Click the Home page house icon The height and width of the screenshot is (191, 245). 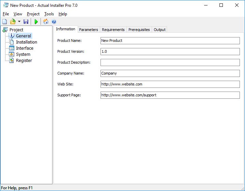tap(46, 21)
